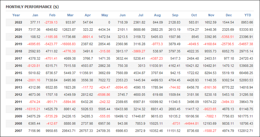Image resolution: width=260 pixels, height=137 pixels.
Task: Click the Jun 2013 value -8094.45
Action: [121, 87]
